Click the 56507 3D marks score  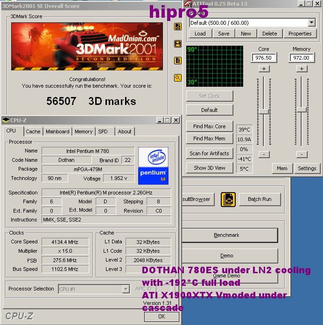pyautogui.click(x=91, y=101)
